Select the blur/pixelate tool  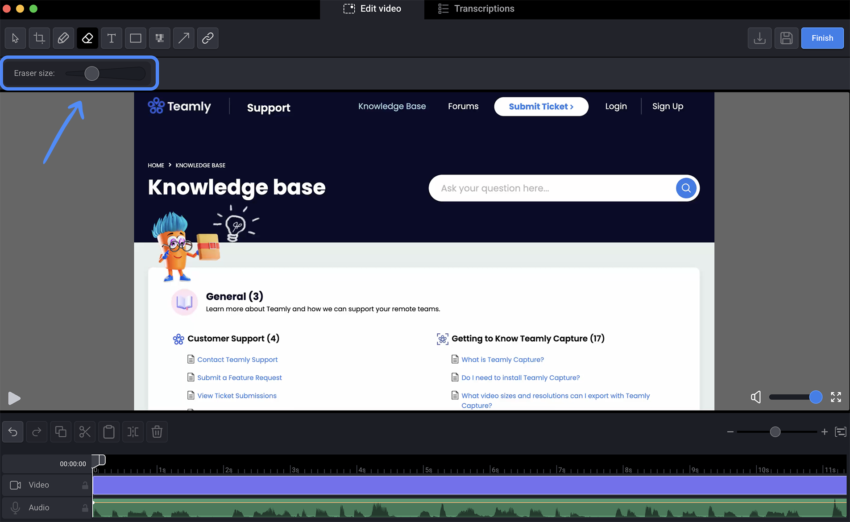(x=160, y=38)
